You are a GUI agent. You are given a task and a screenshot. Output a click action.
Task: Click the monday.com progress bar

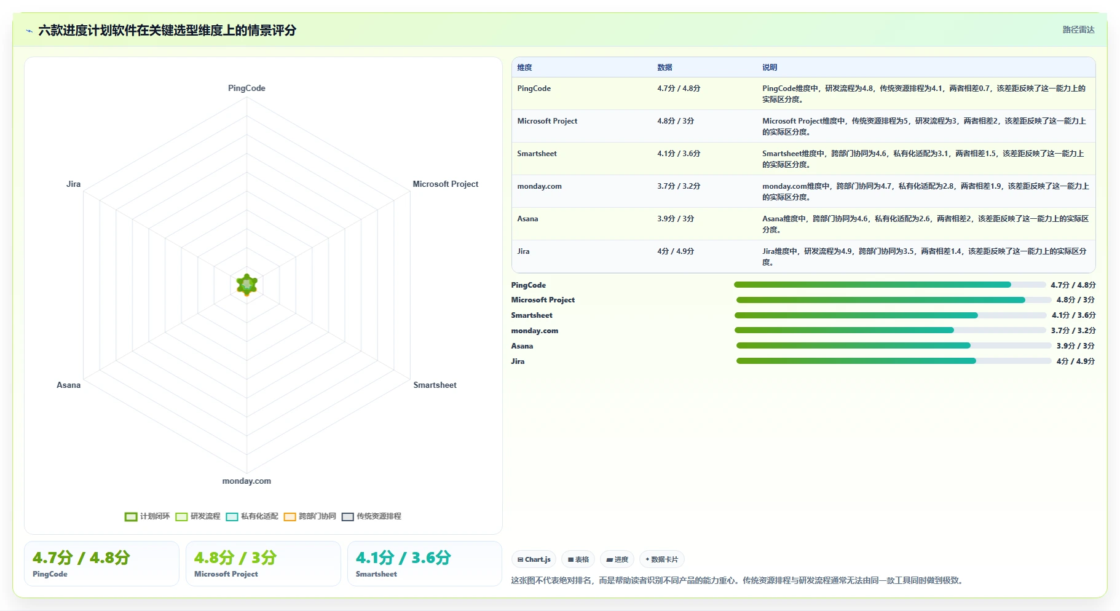tap(890, 330)
